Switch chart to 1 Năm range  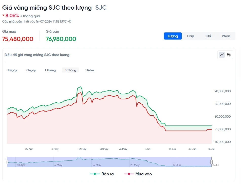[x=89, y=70]
